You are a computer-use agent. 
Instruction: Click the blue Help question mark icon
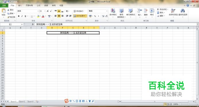(188, 5)
